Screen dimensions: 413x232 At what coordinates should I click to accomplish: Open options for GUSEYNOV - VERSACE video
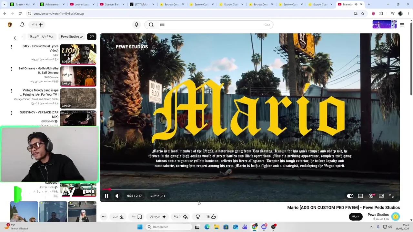click(12, 113)
